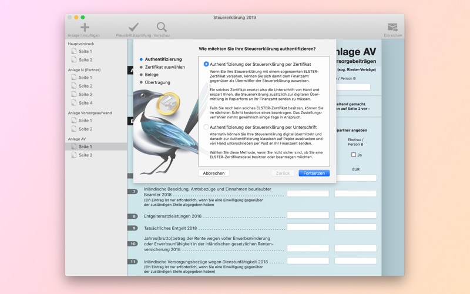Open Anlage AV Seite 2 page icon
Image resolution: width=470 pixels, height=294 pixels.
click(x=74, y=155)
